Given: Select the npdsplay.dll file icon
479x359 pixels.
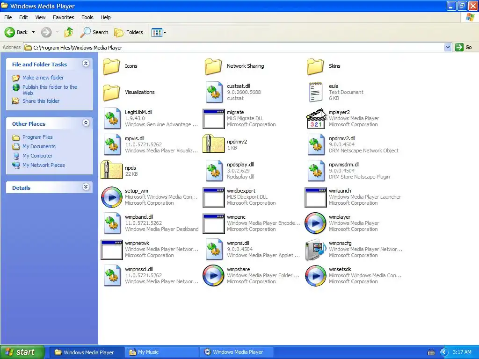Looking at the screenshot, I should pyautogui.click(x=214, y=171).
